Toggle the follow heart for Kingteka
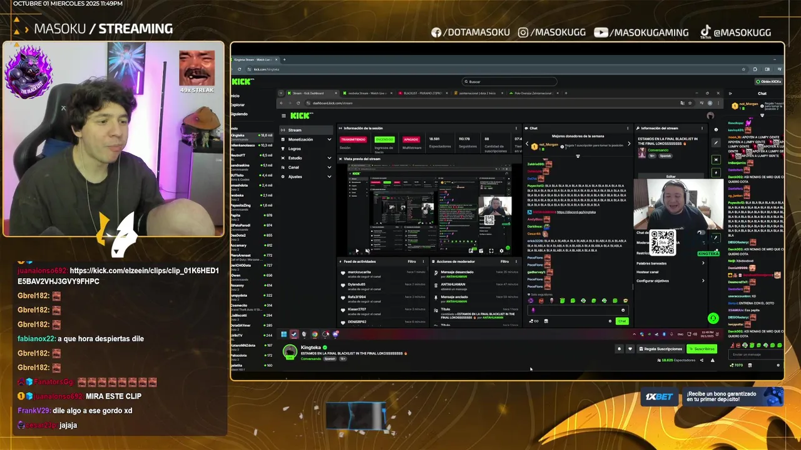Image resolution: width=801 pixels, height=450 pixels. point(630,349)
